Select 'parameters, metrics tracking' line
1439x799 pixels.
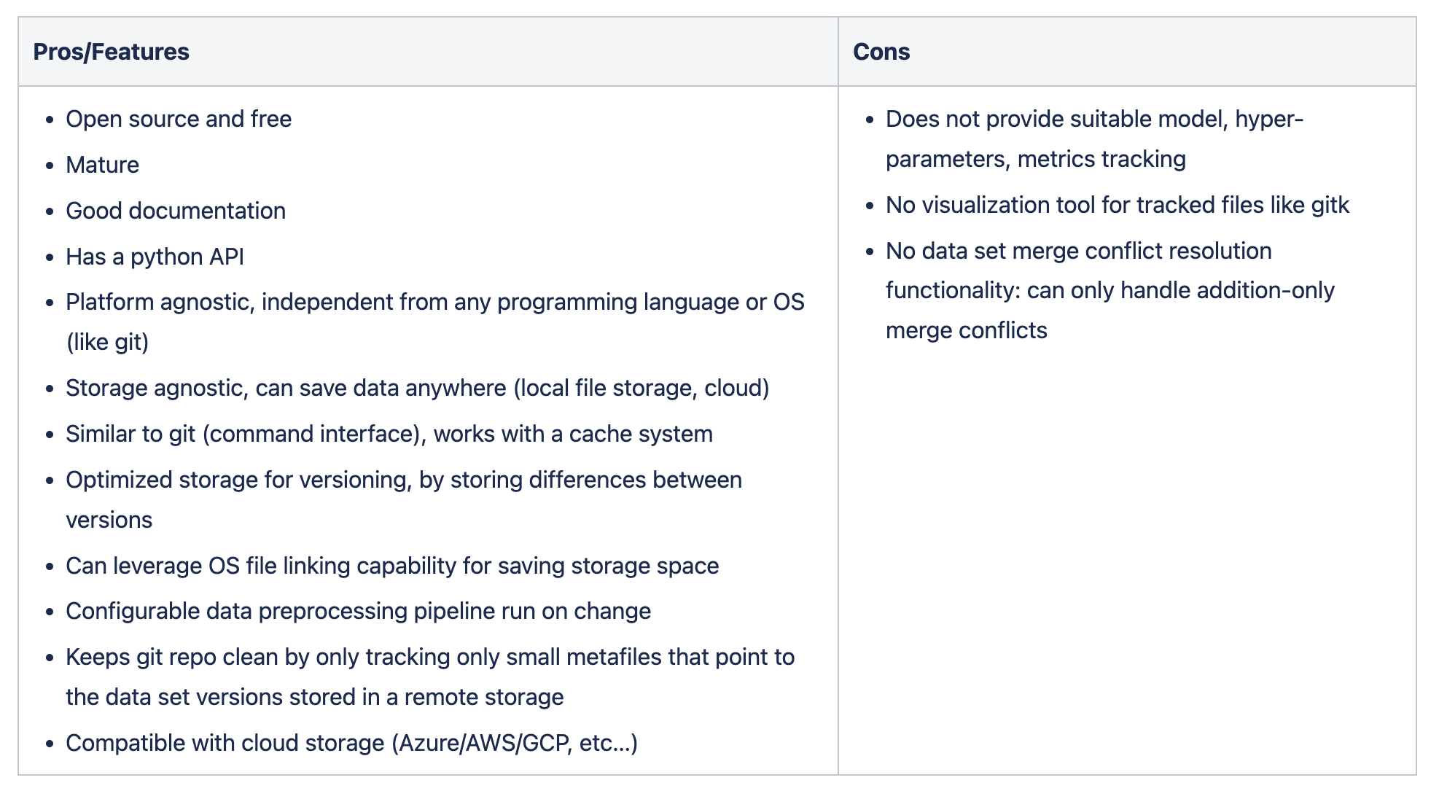[1036, 159]
